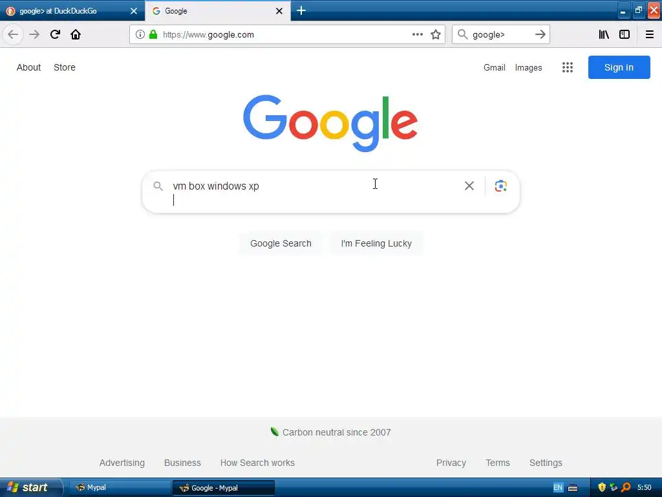Open the Google apps grid

tap(568, 67)
